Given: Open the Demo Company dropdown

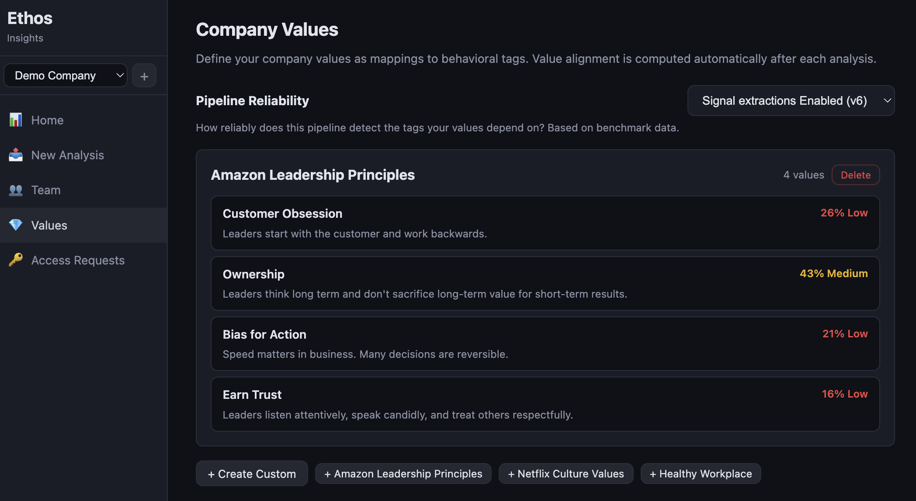Looking at the screenshot, I should [x=65, y=75].
